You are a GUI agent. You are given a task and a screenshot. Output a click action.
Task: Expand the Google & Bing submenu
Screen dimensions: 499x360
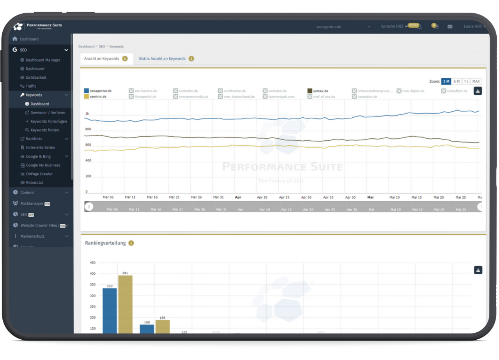pos(66,156)
